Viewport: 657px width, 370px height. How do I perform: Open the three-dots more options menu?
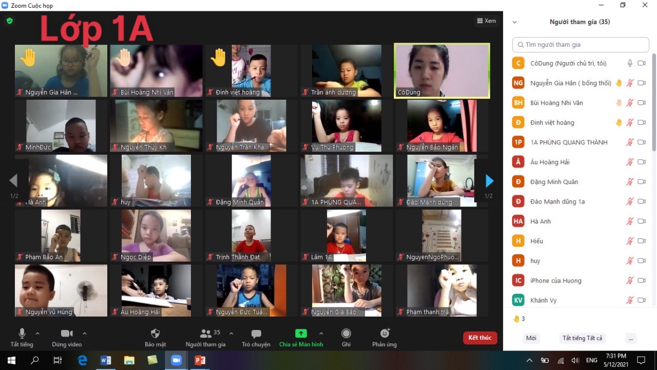(x=631, y=338)
